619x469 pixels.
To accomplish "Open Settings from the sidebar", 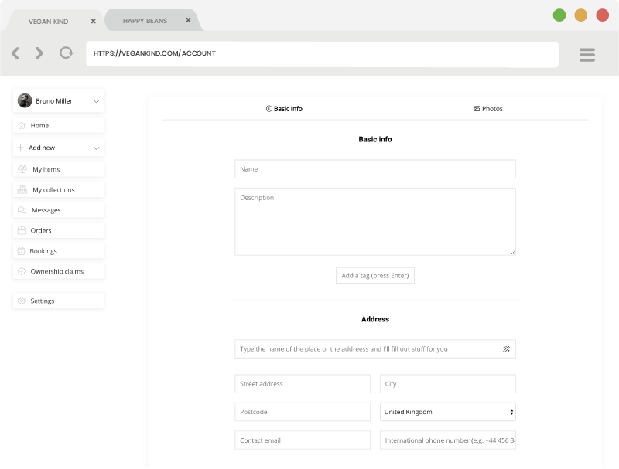I will coord(43,301).
